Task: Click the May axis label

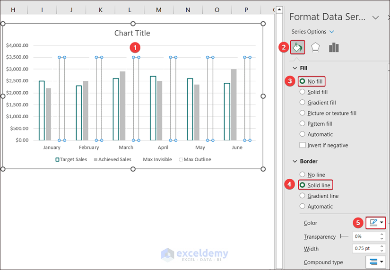Action: pyautogui.click(x=200, y=148)
